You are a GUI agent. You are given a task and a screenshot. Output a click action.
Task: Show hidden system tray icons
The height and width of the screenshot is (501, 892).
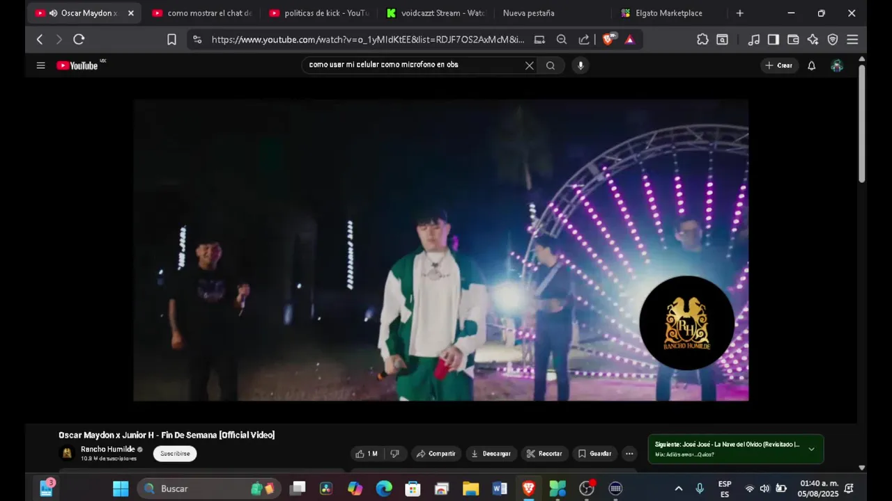(679, 488)
